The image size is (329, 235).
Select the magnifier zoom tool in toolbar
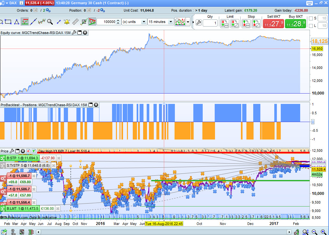click(50, 22)
